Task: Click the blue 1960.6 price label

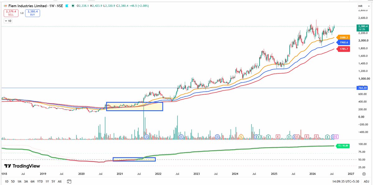Action: tap(344, 42)
